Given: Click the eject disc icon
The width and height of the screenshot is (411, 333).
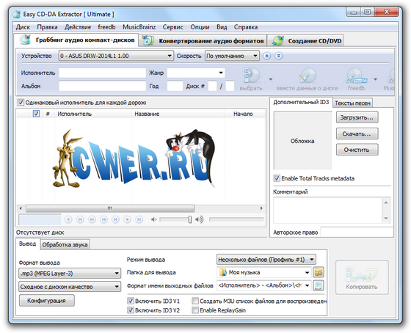Looking at the screenshot, I should [x=267, y=56].
